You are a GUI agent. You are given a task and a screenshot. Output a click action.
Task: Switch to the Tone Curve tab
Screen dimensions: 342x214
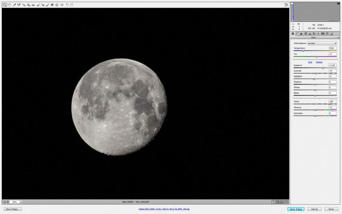297,34
